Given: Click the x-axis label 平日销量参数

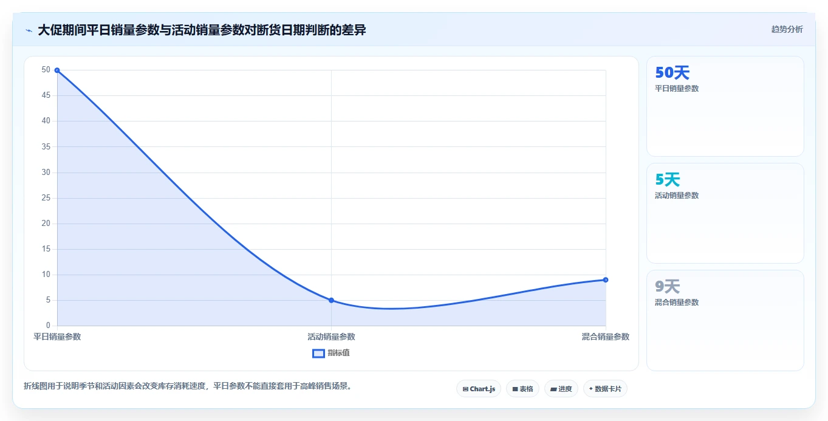Looking at the screenshot, I should pos(57,337).
